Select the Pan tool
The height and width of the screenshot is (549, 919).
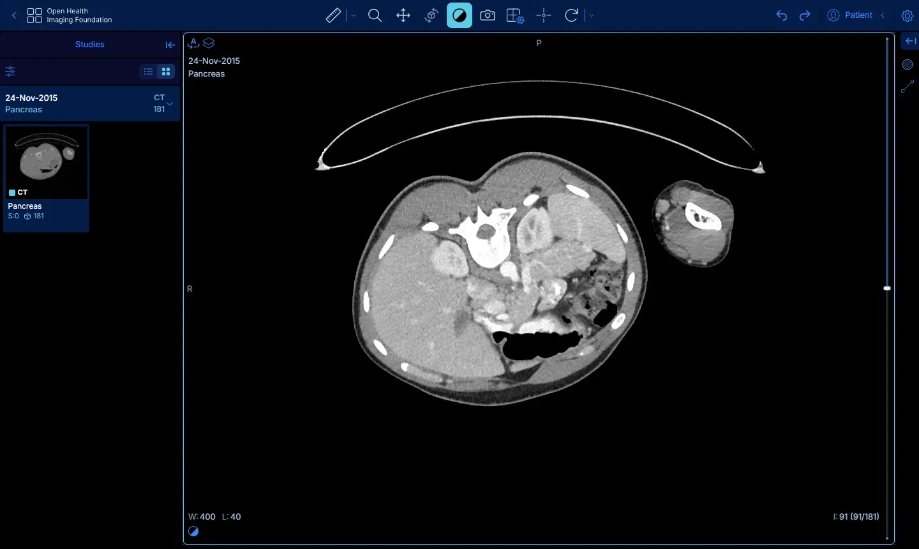pyautogui.click(x=403, y=15)
